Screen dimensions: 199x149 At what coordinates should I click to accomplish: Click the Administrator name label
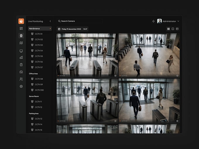pyautogui.click(x=169, y=21)
